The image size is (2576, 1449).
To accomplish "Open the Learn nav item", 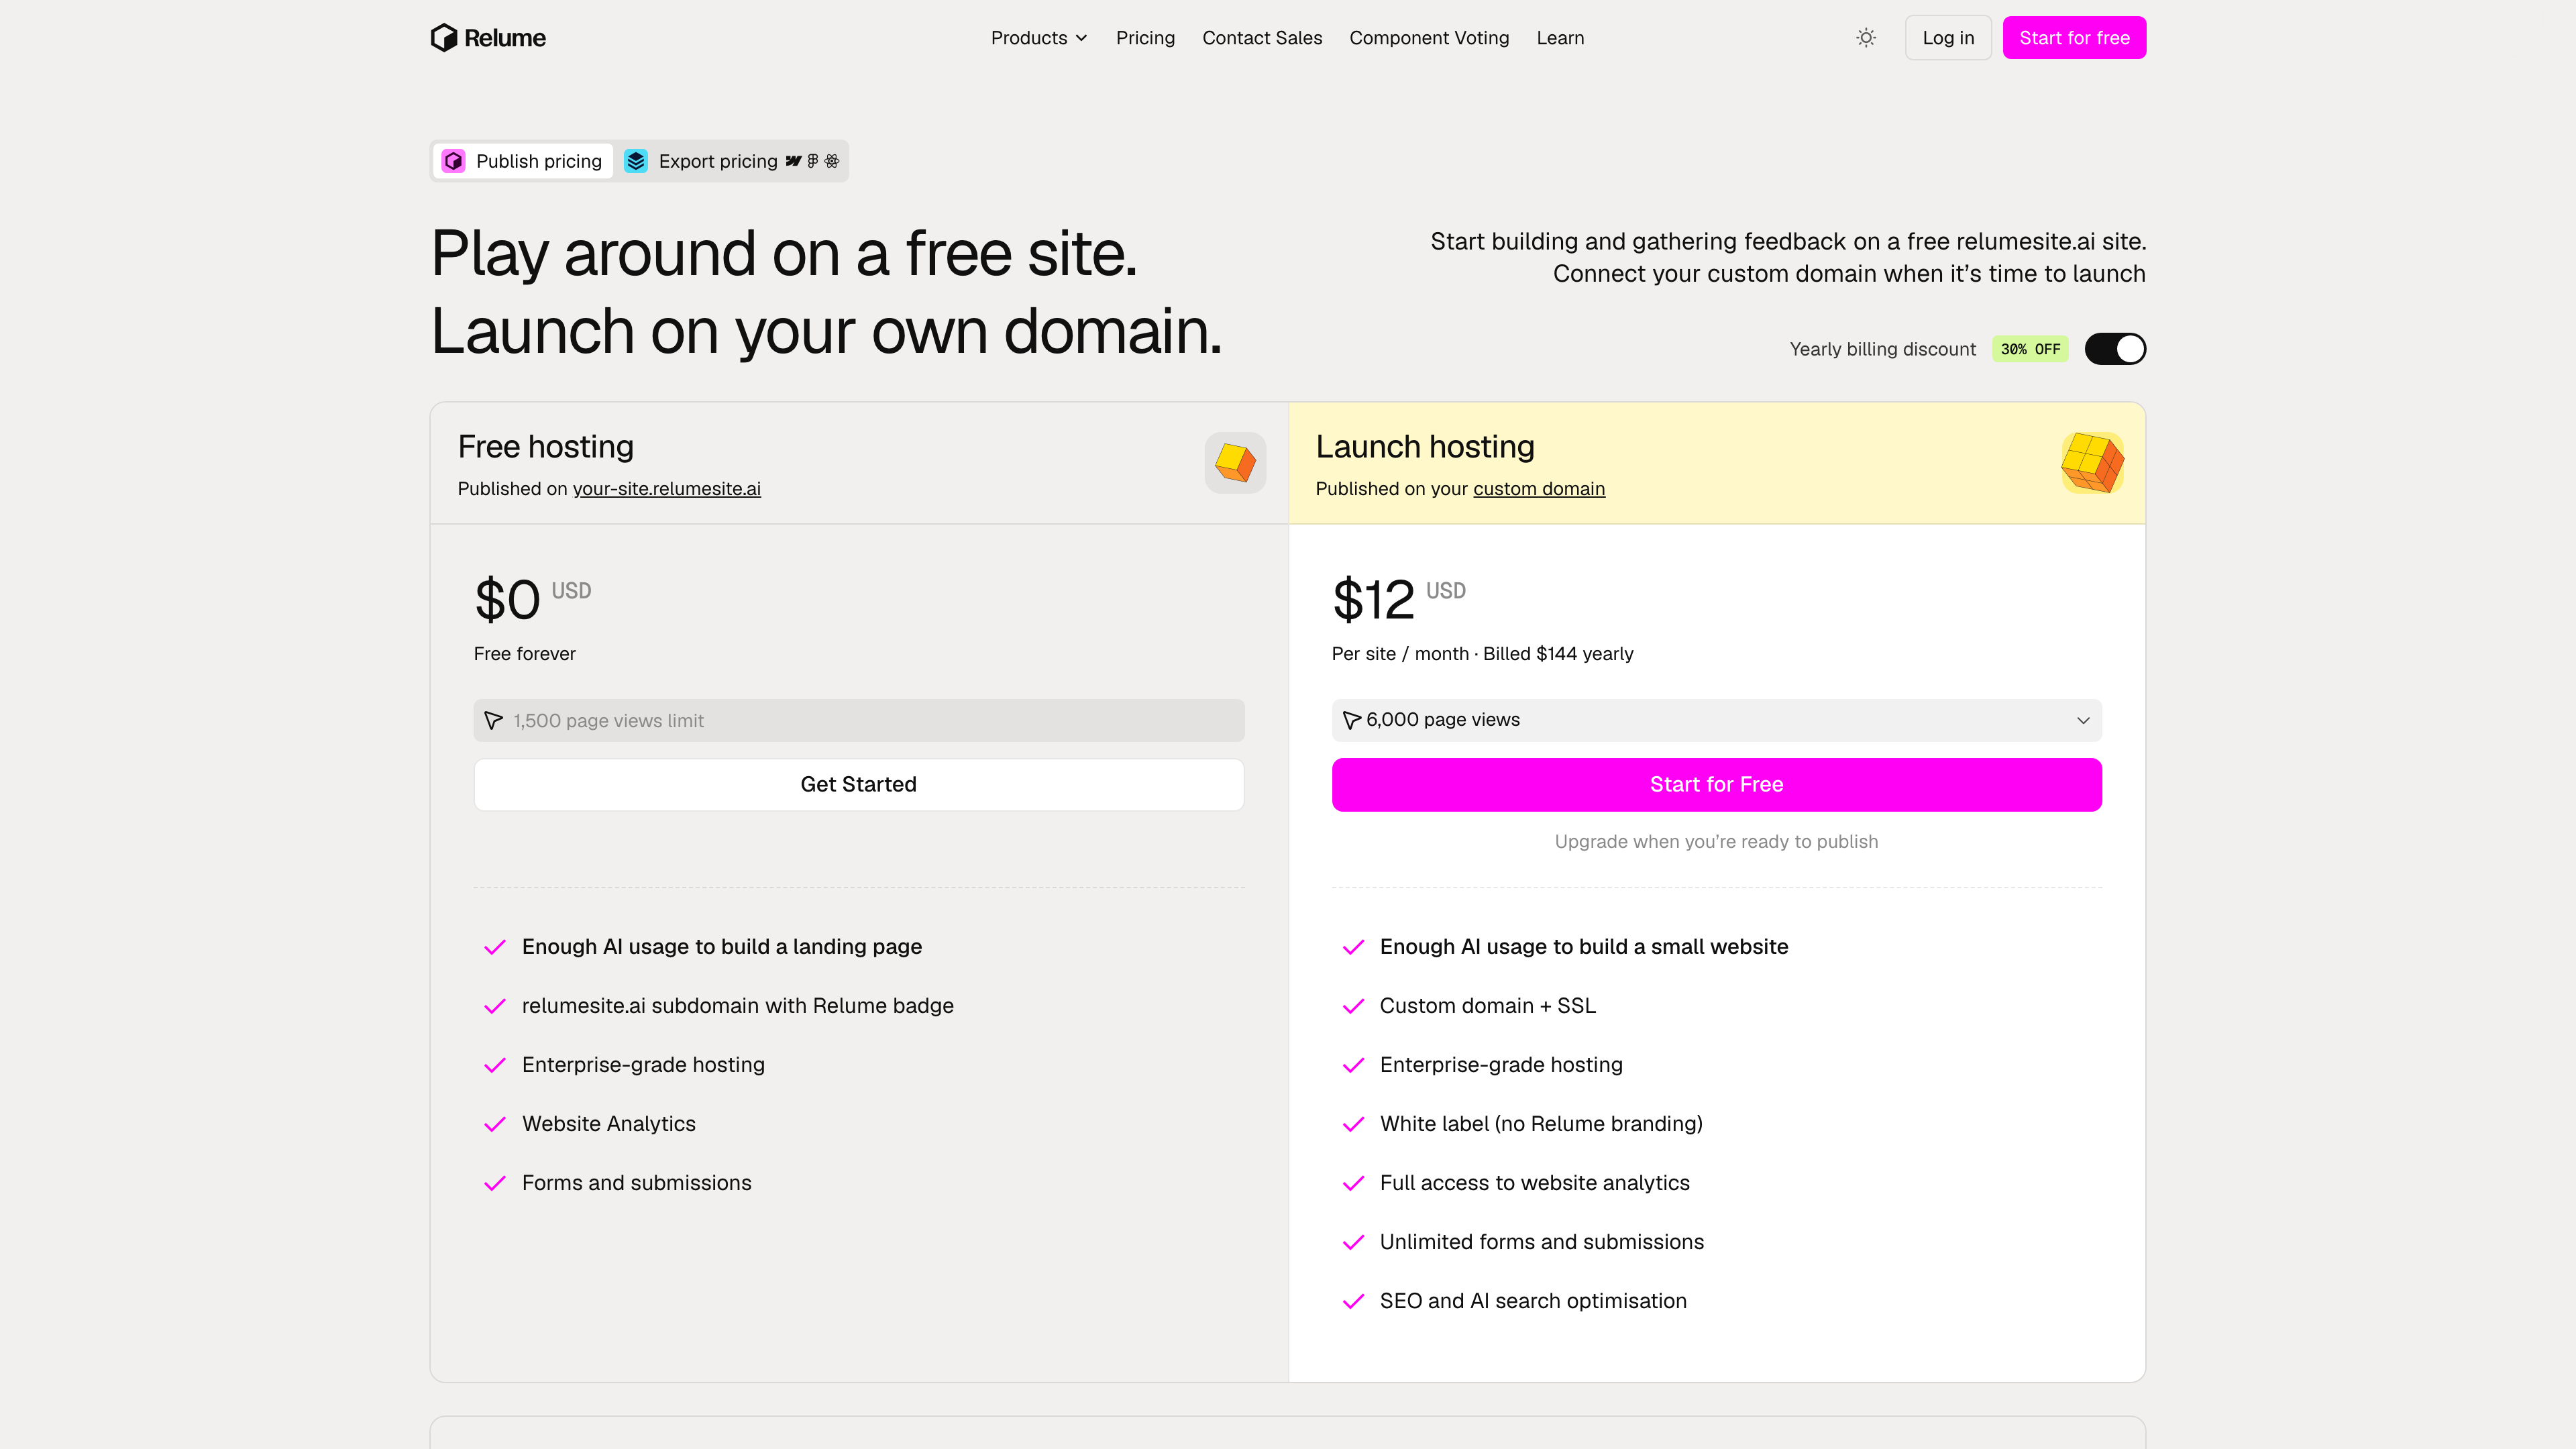I will [x=1560, y=38].
